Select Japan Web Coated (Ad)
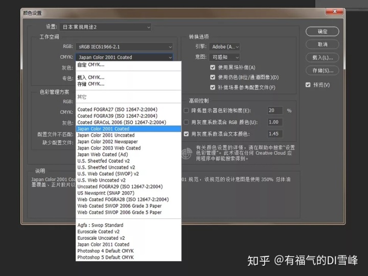 tap(128, 154)
